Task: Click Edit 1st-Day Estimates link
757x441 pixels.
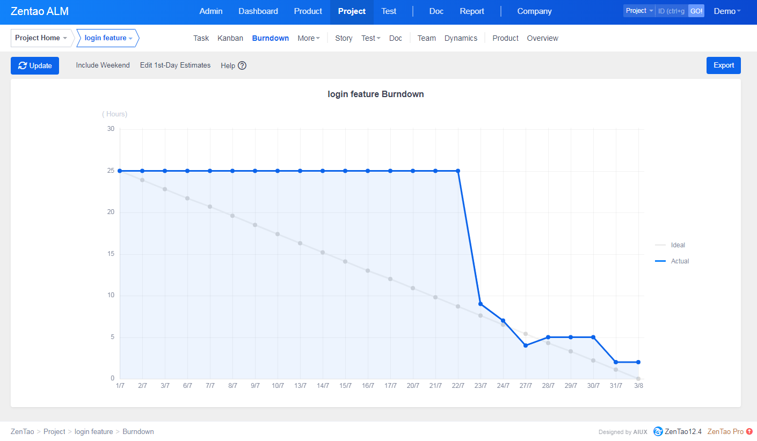Action: (175, 65)
